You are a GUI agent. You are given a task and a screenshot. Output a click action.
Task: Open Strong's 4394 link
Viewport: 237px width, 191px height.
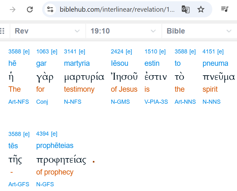click(x=42, y=134)
